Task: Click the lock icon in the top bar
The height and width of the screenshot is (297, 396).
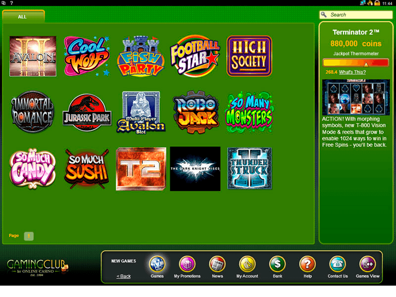Action: [377, 3]
